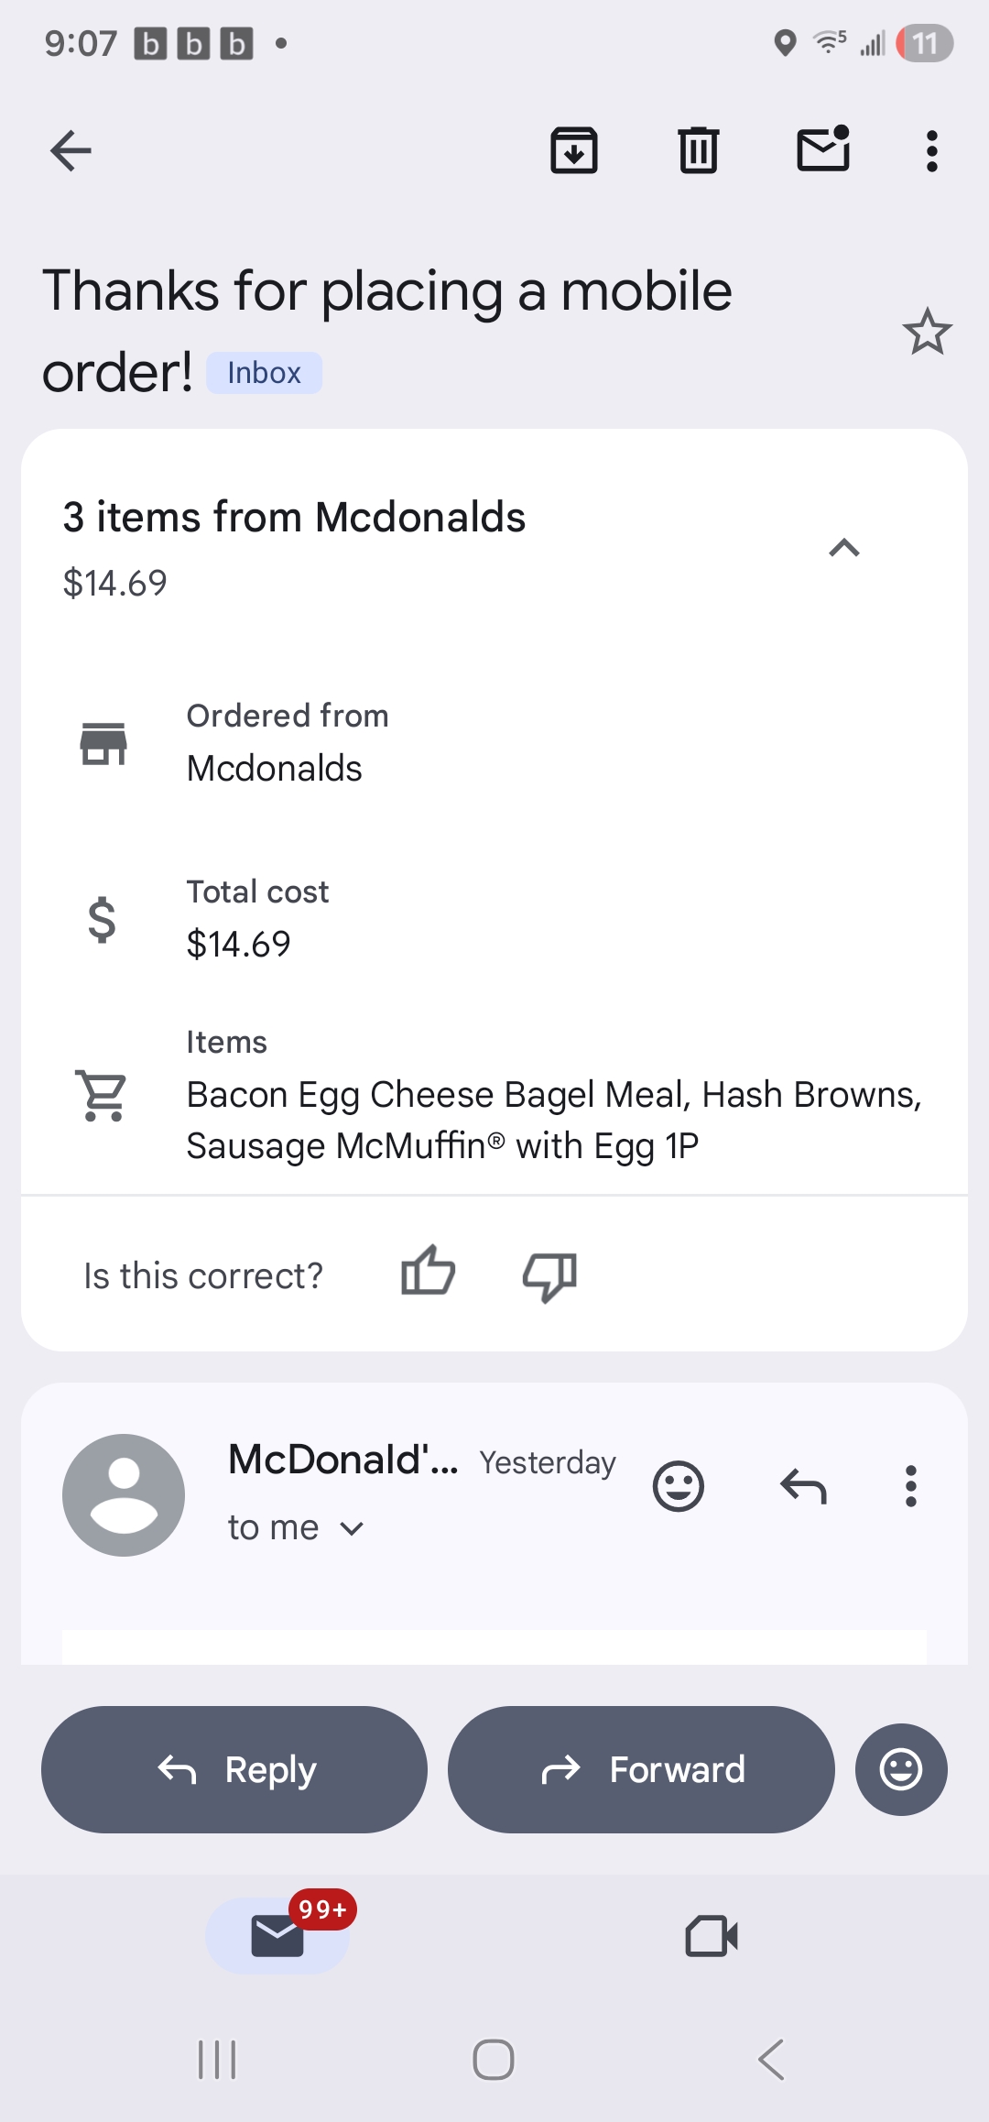Open the top-right overflow menu

[x=931, y=151]
